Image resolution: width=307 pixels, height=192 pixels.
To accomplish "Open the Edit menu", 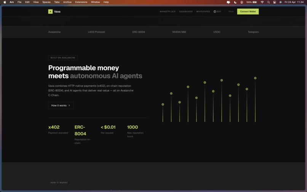I will coord(27,2).
